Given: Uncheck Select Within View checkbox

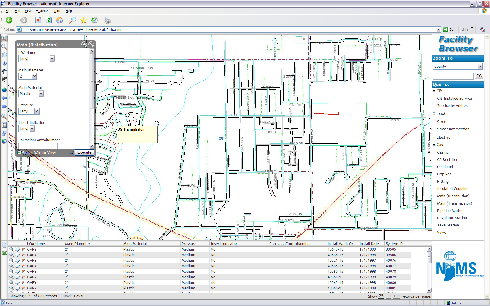Looking at the screenshot, I should click(20, 152).
